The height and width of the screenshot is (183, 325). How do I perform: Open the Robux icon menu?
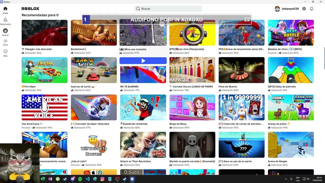click(x=304, y=9)
